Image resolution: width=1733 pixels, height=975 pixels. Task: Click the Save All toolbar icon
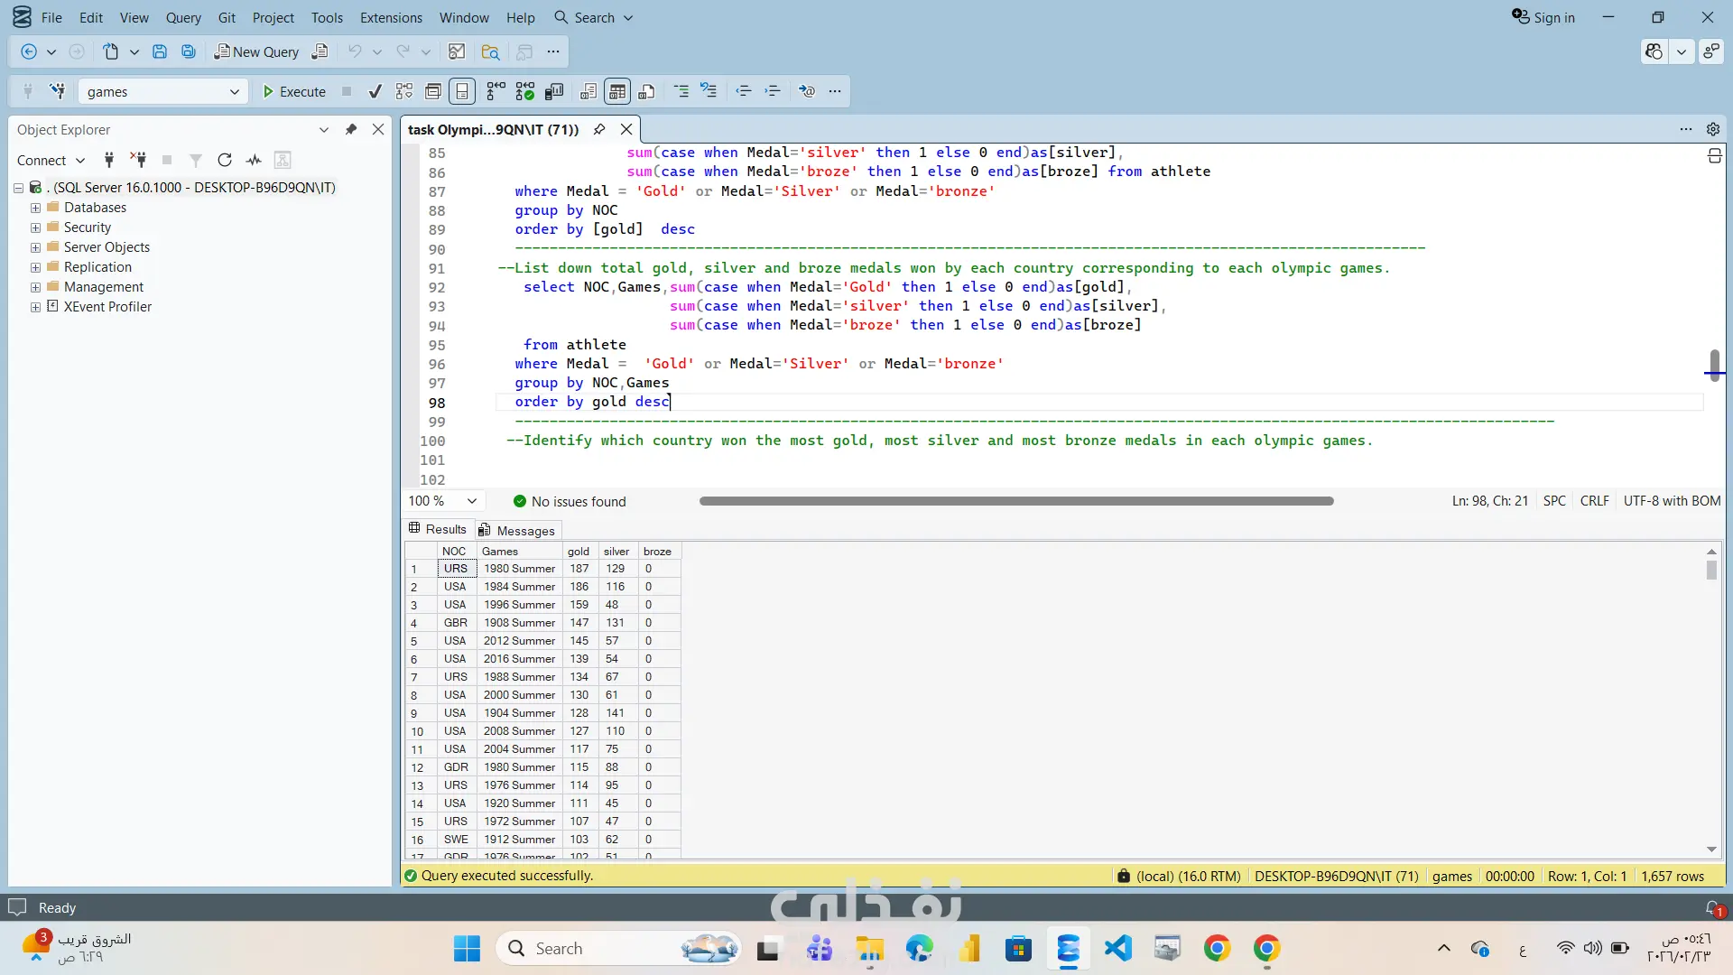pyautogui.click(x=189, y=51)
